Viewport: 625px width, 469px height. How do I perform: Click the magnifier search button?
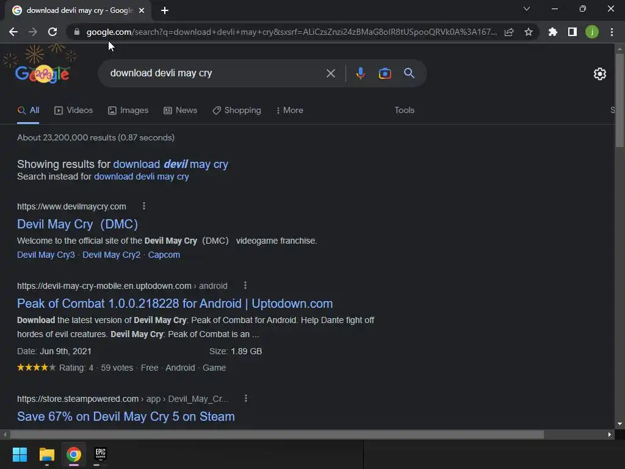409,73
